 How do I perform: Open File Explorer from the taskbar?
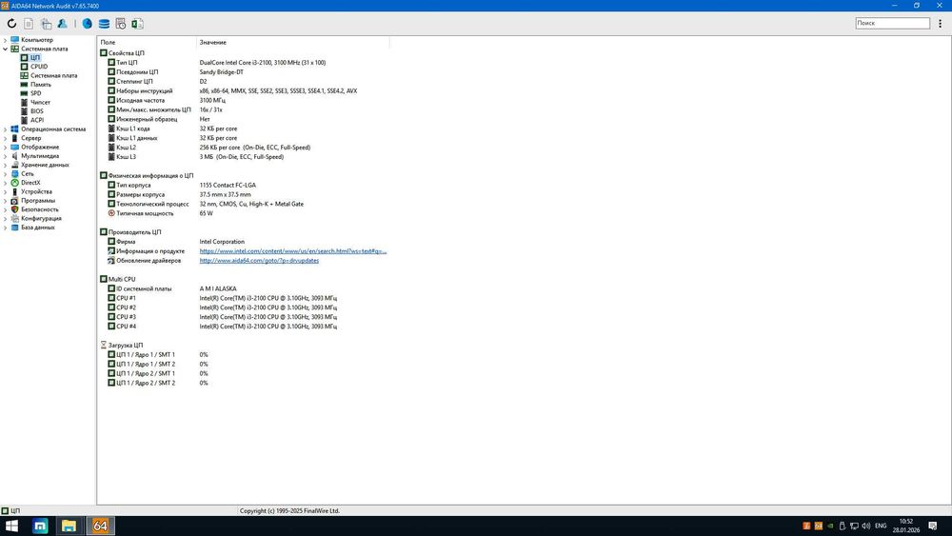pos(69,526)
